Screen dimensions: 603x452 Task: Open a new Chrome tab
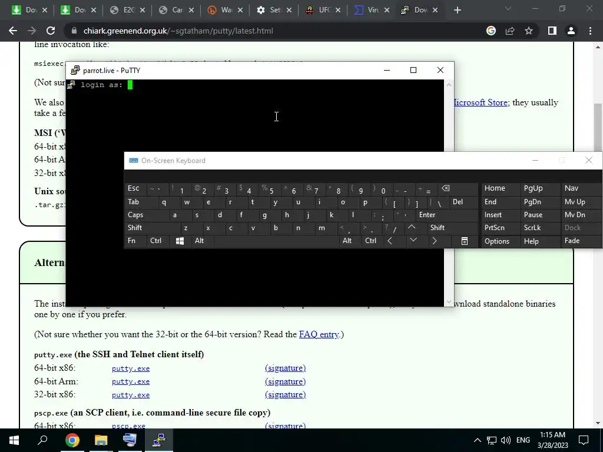[x=457, y=10]
